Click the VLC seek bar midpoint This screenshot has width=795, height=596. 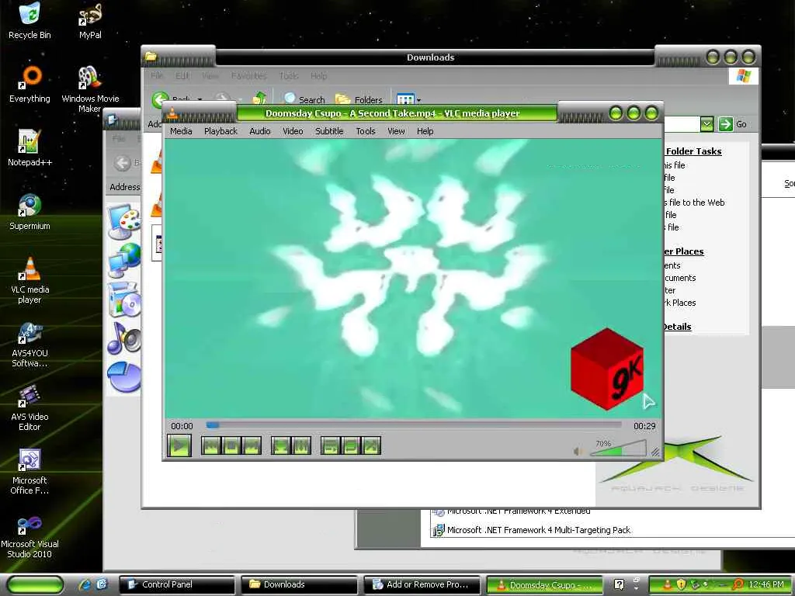(x=414, y=425)
